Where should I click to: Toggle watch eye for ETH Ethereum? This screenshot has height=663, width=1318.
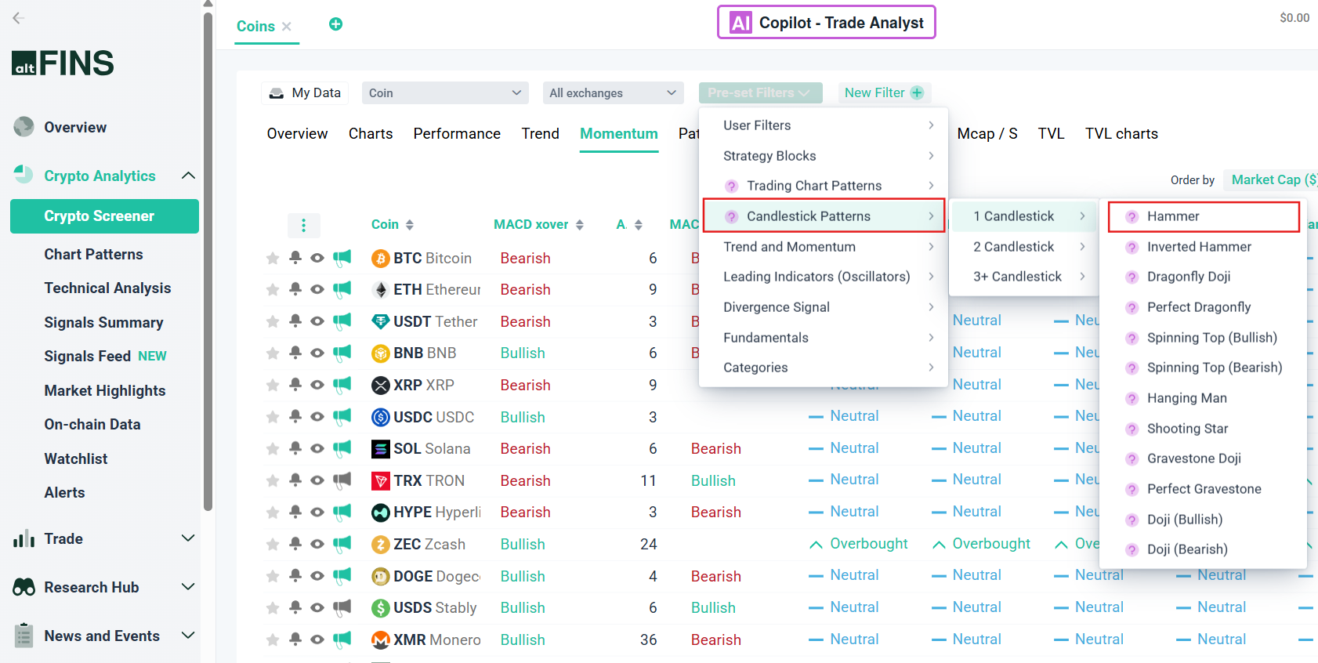coord(317,289)
